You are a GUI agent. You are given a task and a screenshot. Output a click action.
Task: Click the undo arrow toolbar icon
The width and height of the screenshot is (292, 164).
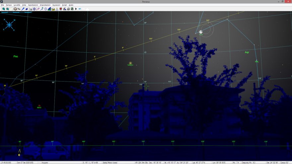coord(80,9)
